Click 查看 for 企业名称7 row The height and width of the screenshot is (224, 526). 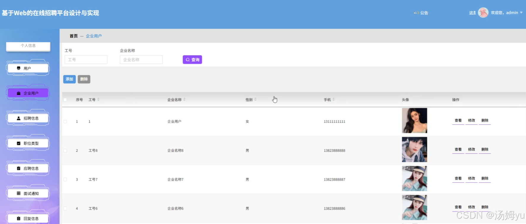458,178
